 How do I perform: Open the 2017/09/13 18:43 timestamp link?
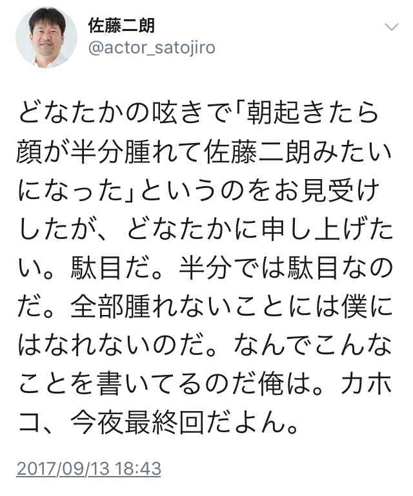(x=89, y=468)
